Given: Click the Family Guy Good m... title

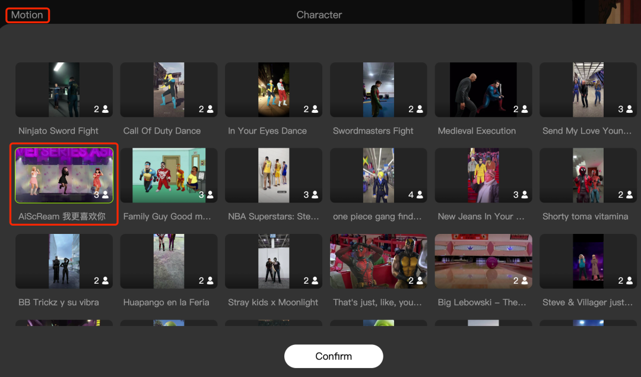Looking at the screenshot, I should (x=167, y=216).
